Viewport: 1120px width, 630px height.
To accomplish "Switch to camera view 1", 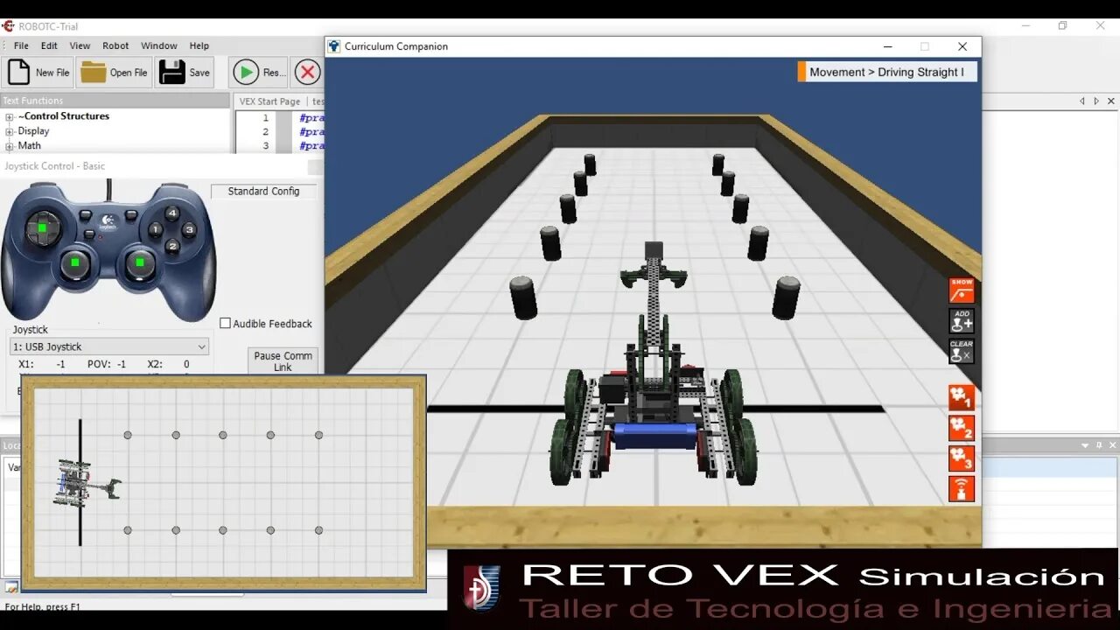I will (962, 398).
